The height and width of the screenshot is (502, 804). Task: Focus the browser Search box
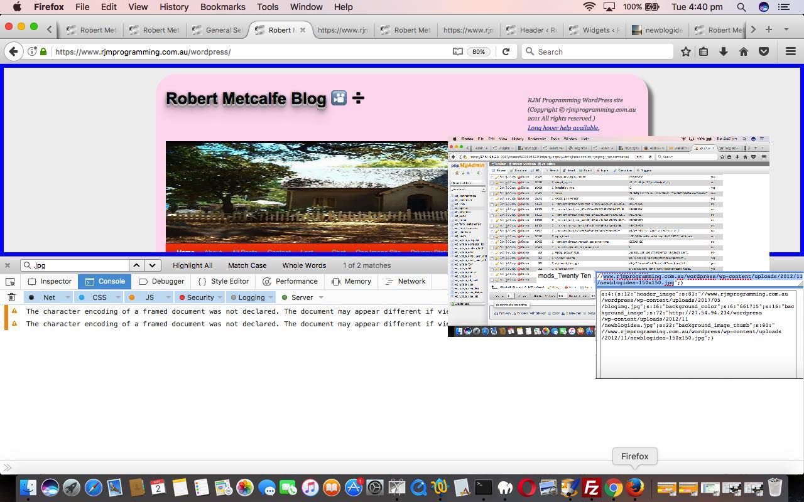(597, 51)
